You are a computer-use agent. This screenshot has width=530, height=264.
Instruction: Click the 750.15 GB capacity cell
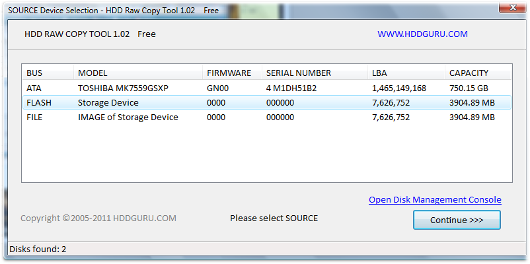click(x=469, y=88)
